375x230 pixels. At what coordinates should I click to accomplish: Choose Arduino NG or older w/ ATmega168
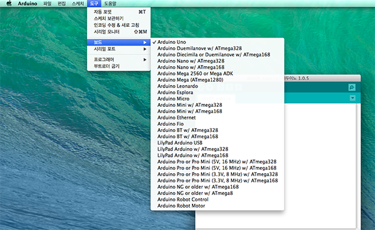(x=217, y=187)
